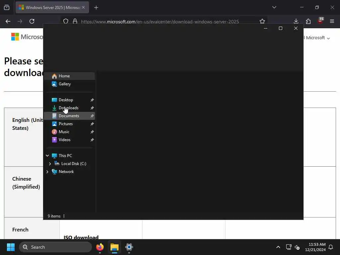This screenshot has height=255, width=340.
Task: Click the pin icon beside Videos
Action: (92, 140)
